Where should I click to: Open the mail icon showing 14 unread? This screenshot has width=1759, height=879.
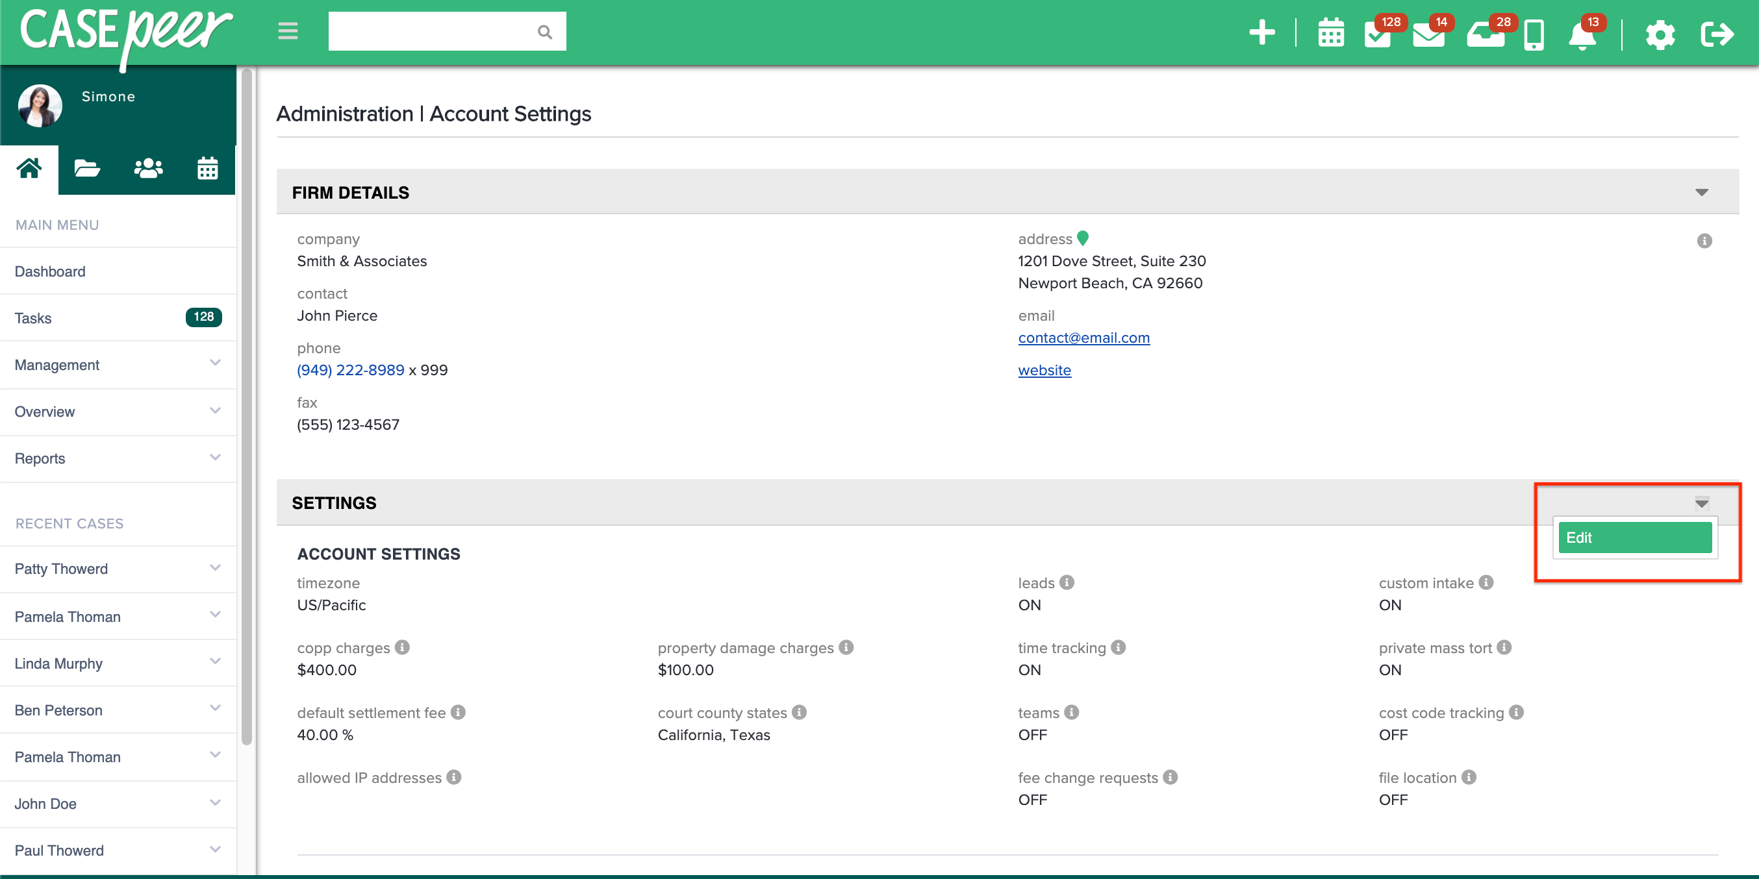pyautogui.click(x=1428, y=34)
